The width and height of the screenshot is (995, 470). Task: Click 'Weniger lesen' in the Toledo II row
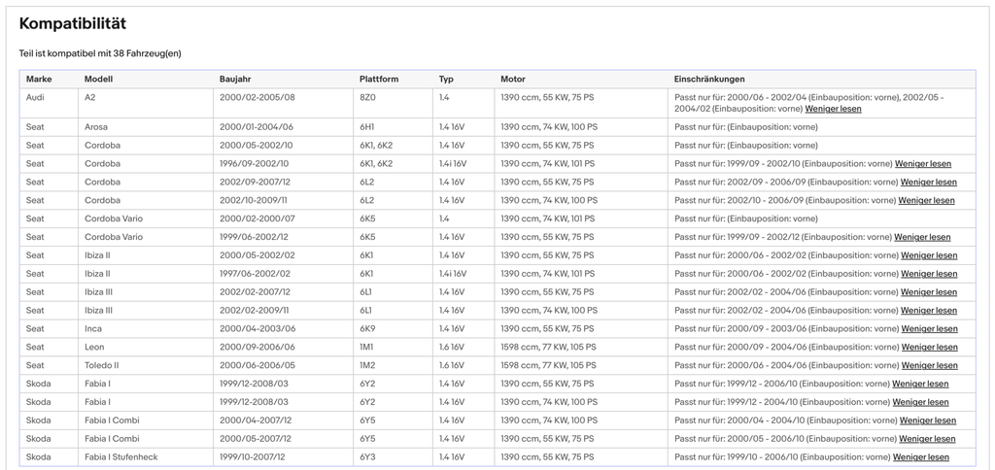click(930, 366)
